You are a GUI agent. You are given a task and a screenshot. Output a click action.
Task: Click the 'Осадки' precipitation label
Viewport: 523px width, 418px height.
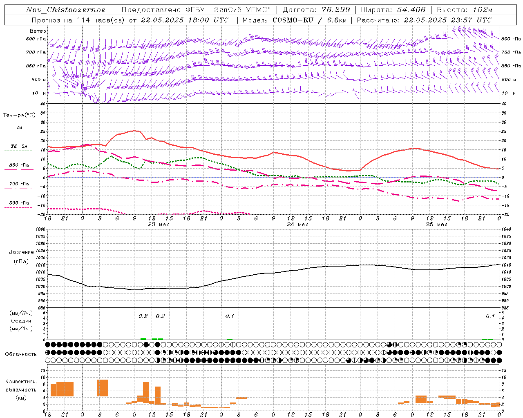[x=21, y=321]
